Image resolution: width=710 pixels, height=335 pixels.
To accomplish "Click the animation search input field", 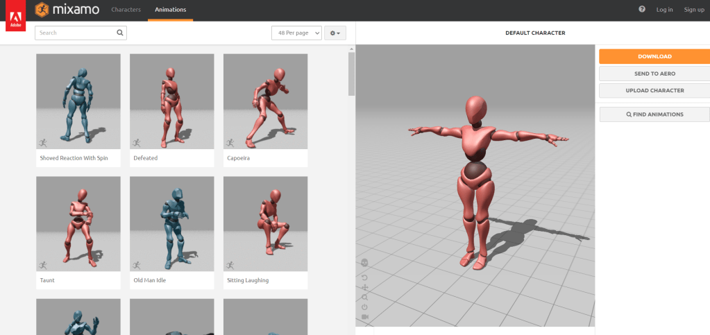I will pyautogui.click(x=75, y=33).
